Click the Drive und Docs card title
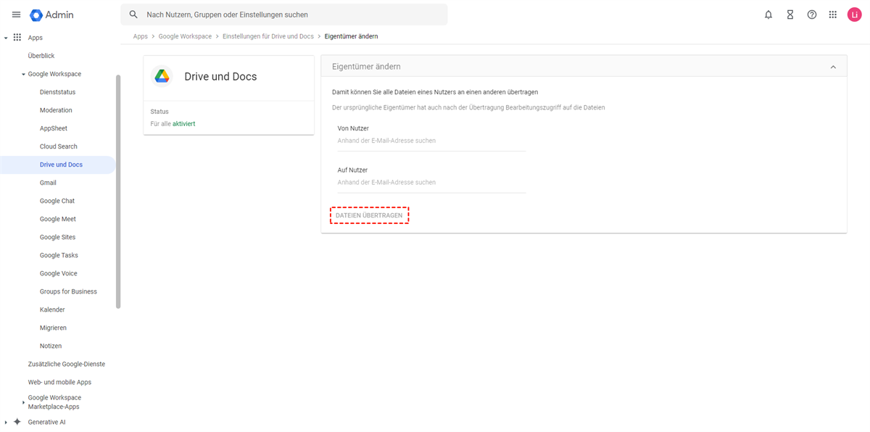 (x=220, y=77)
